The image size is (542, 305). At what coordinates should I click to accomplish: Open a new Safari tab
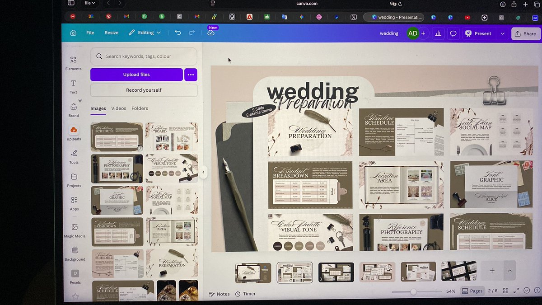tap(525, 4)
